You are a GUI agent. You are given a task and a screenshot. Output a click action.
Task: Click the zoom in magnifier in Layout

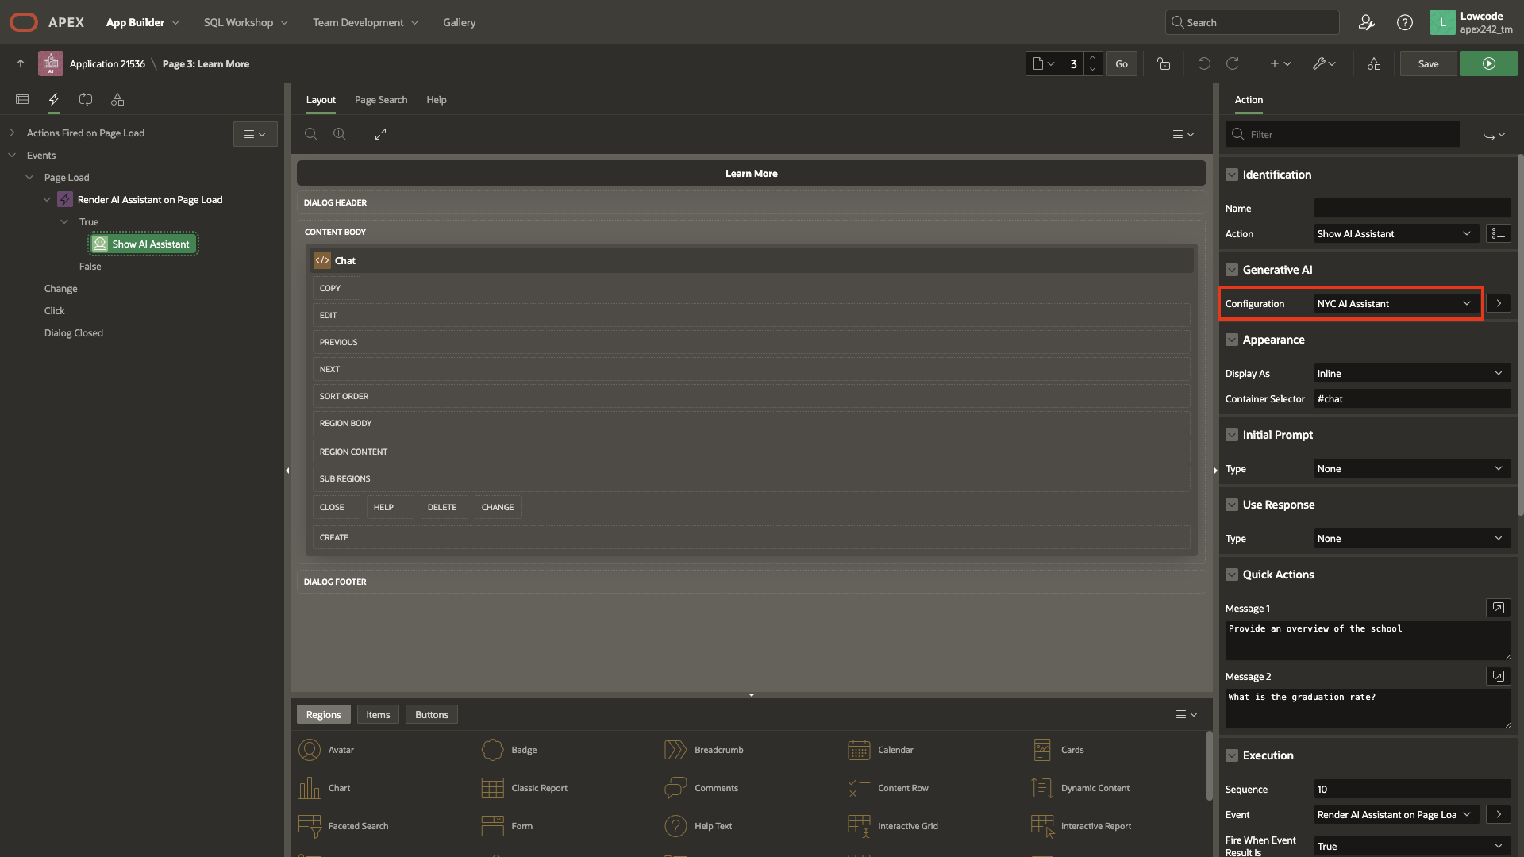pyautogui.click(x=340, y=134)
